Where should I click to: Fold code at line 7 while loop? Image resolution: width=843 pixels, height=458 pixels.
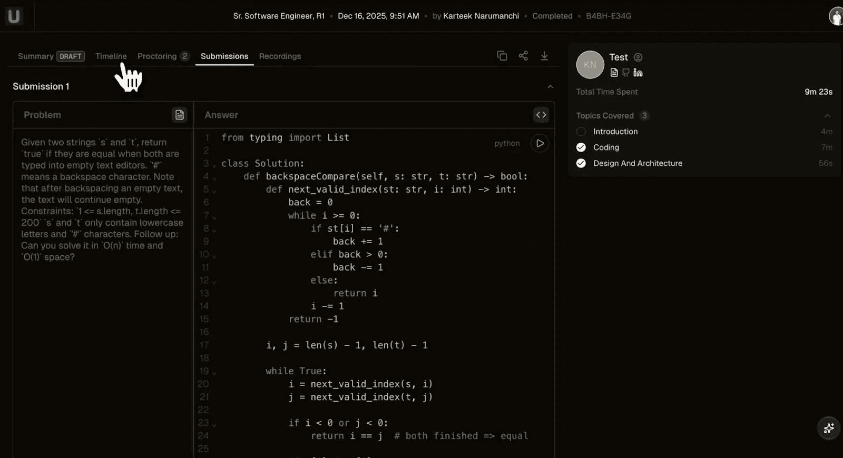214,217
